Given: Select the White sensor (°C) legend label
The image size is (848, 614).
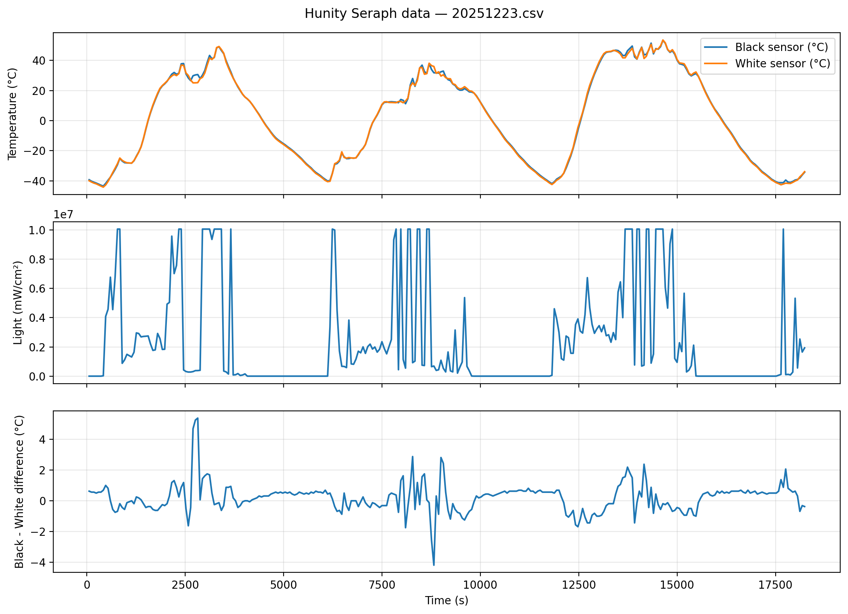Looking at the screenshot, I should point(782,63).
